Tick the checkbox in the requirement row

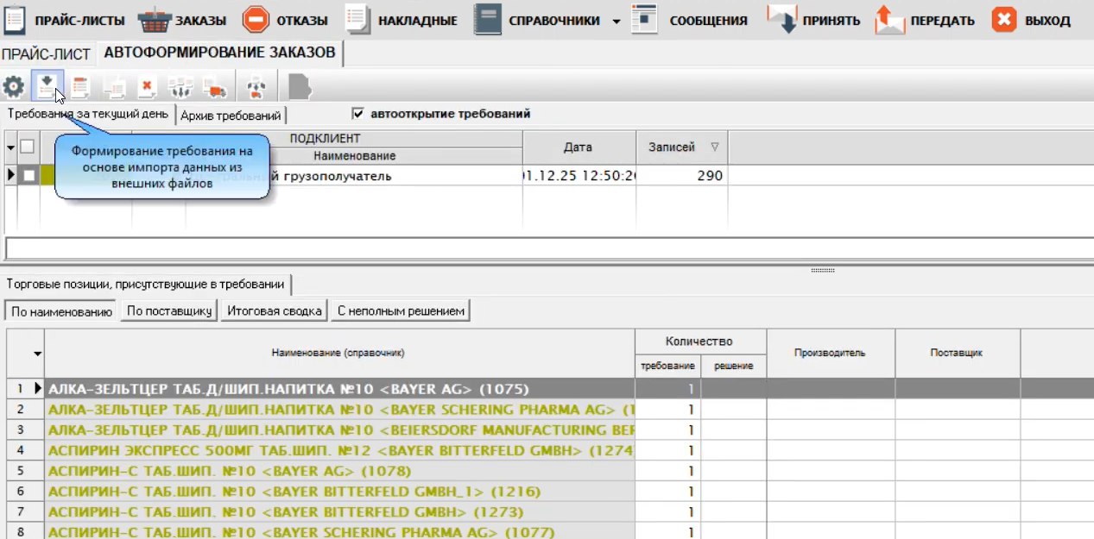coord(30,176)
